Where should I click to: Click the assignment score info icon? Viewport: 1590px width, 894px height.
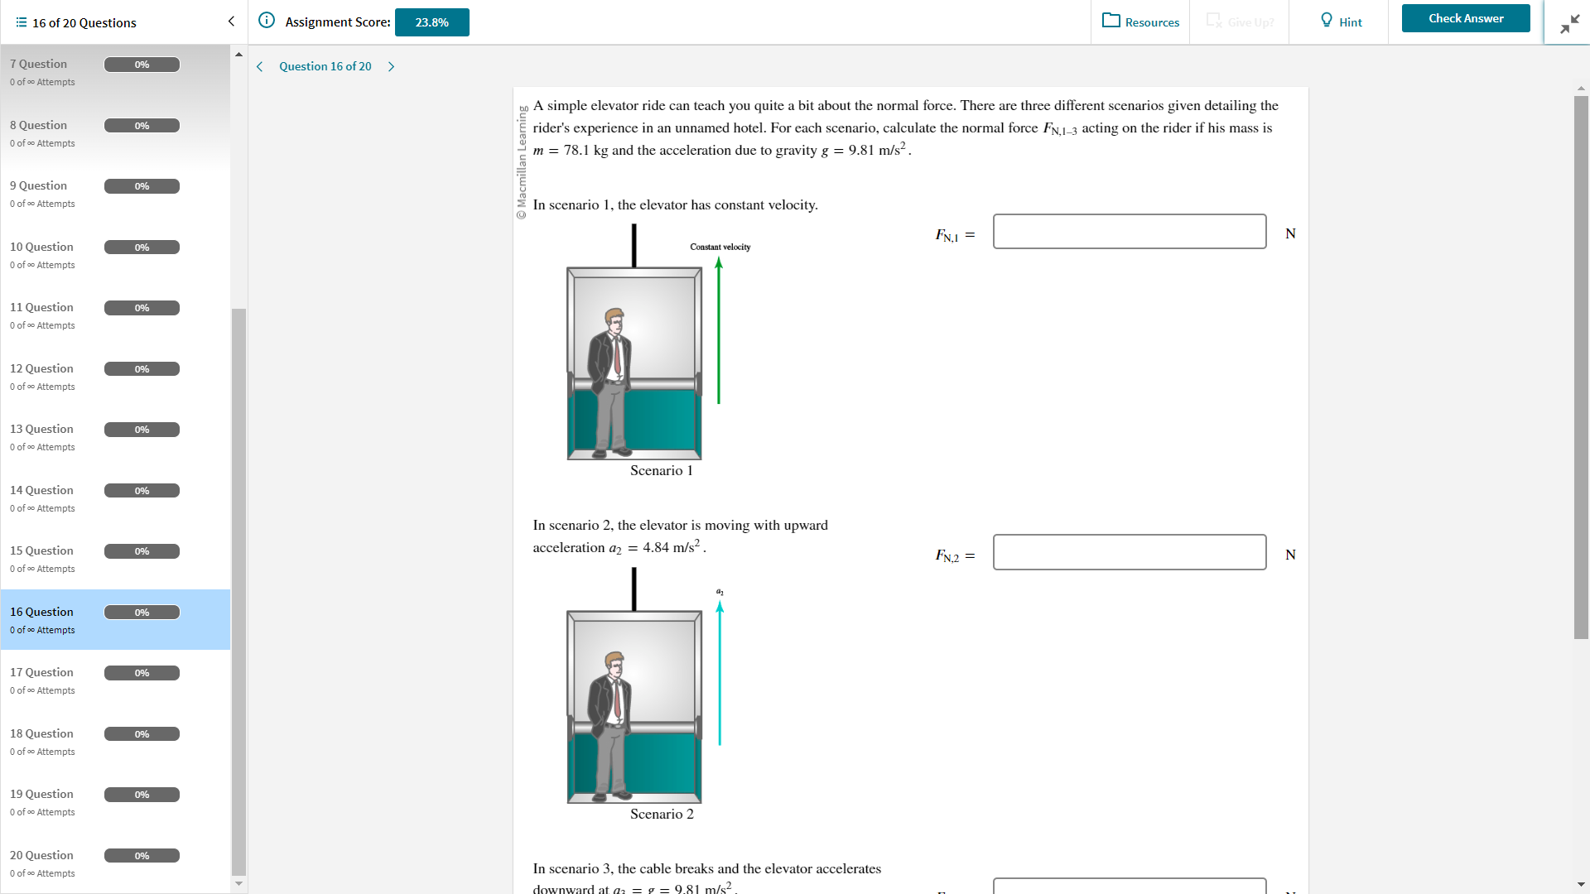coord(267,21)
